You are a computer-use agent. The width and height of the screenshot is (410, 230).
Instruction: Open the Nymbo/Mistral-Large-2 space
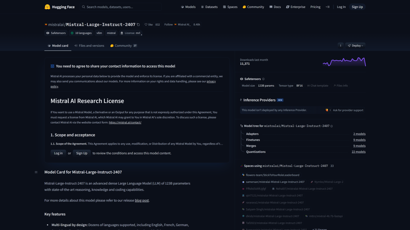pyautogui.click(x=327, y=182)
